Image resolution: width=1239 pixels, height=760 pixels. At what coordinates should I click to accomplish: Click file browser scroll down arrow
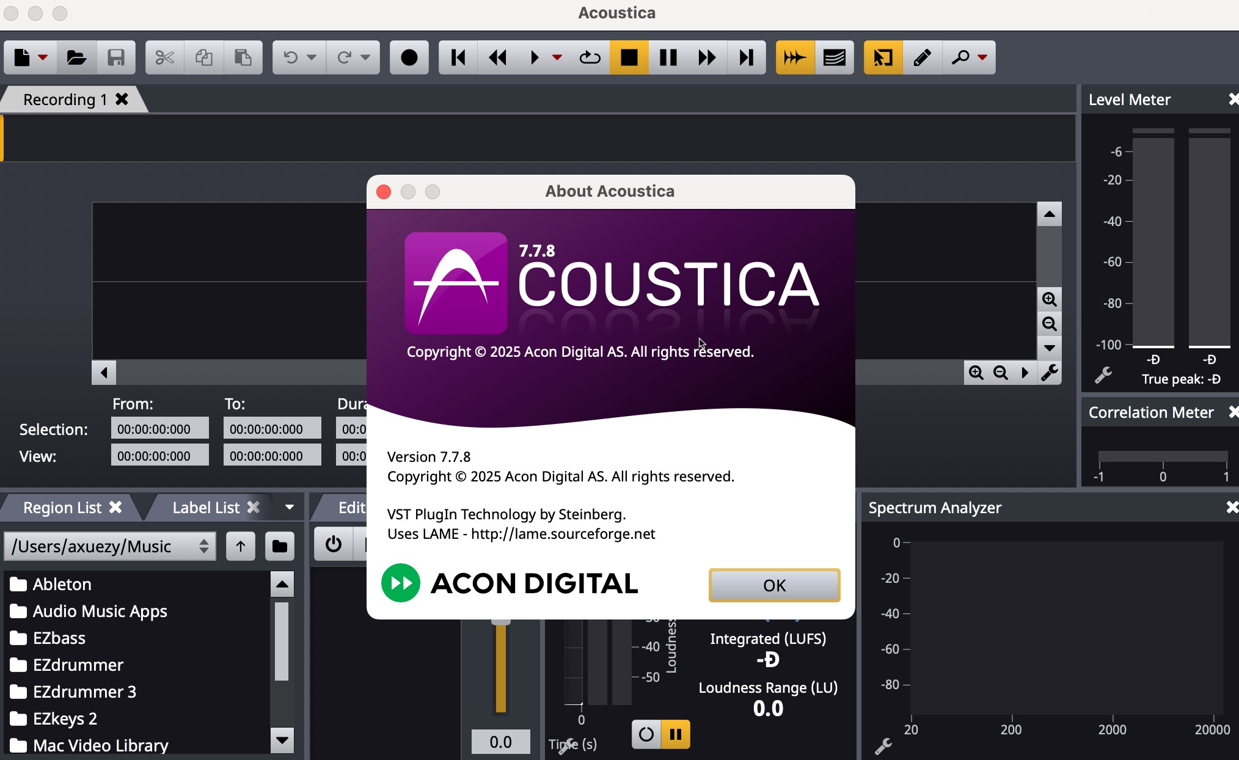click(282, 740)
